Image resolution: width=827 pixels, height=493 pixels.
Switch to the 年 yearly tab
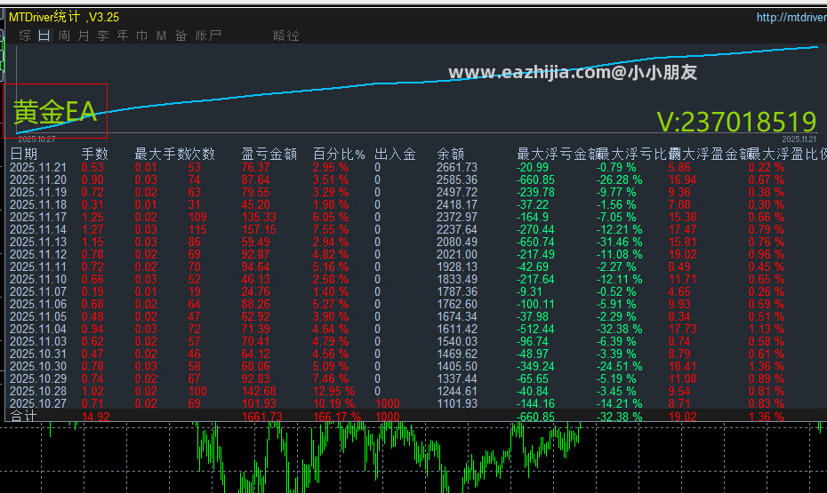click(x=123, y=36)
